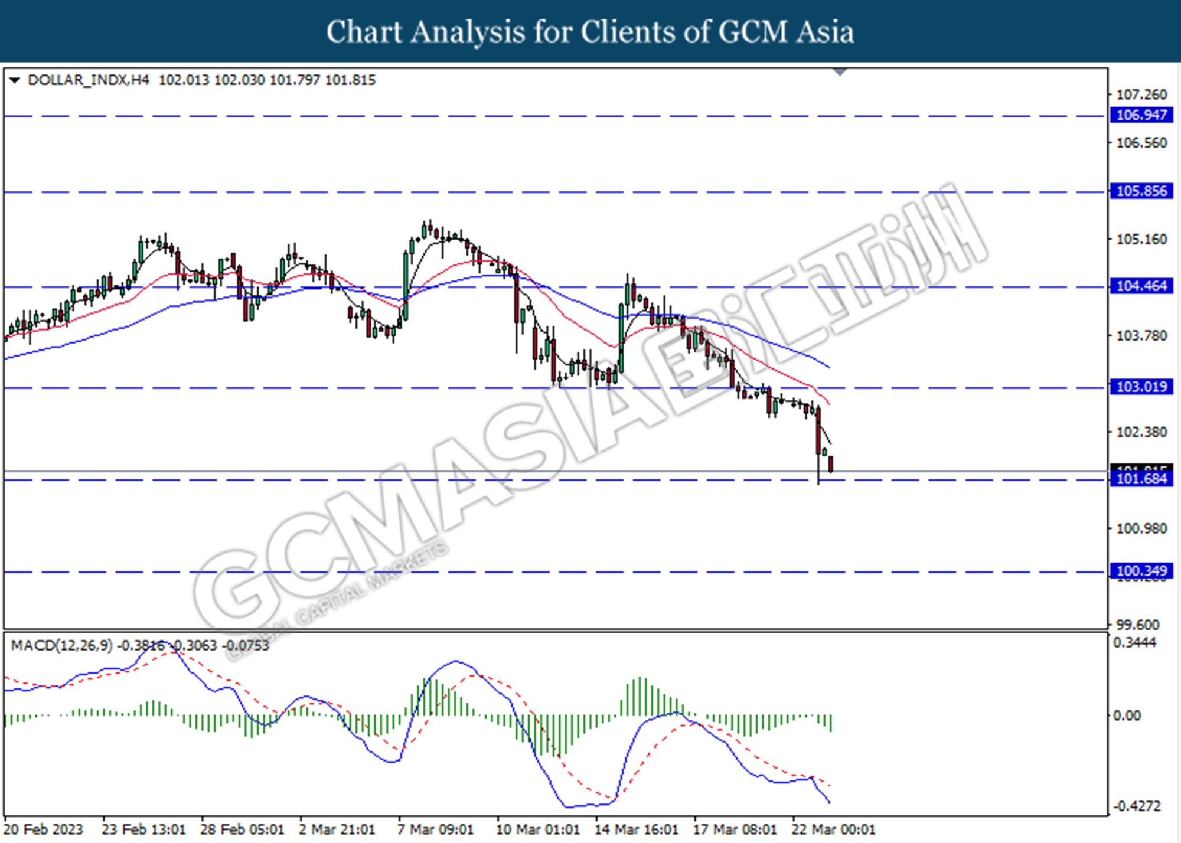This screenshot has height=843, width=1181.
Task: Click the 0.3444 MACD scale value
Action: (1134, 642)
